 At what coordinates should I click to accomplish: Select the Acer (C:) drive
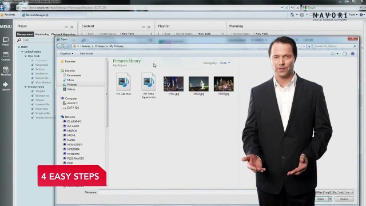70,103
